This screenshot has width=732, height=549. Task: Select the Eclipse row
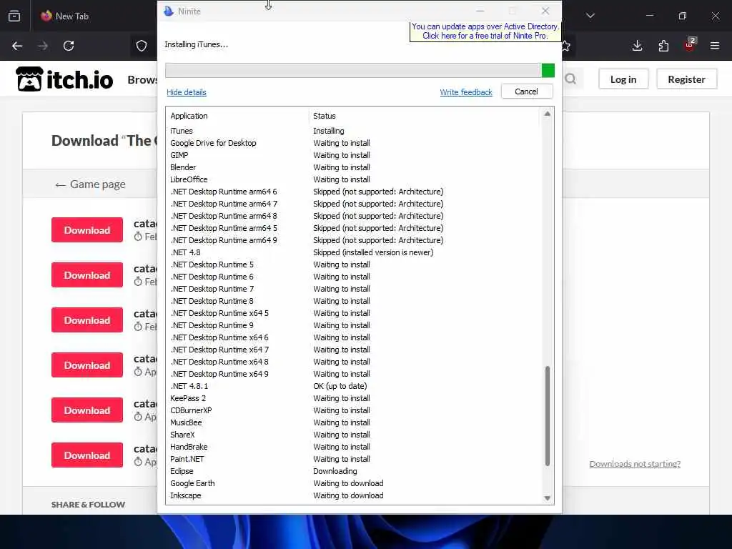click(354, 470)
